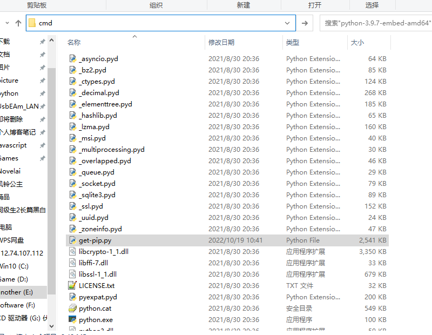Select the _decimal.pyd file icon
Image resolution: width=432 pixels, height=335 pixels.
(x=72, y=92)
